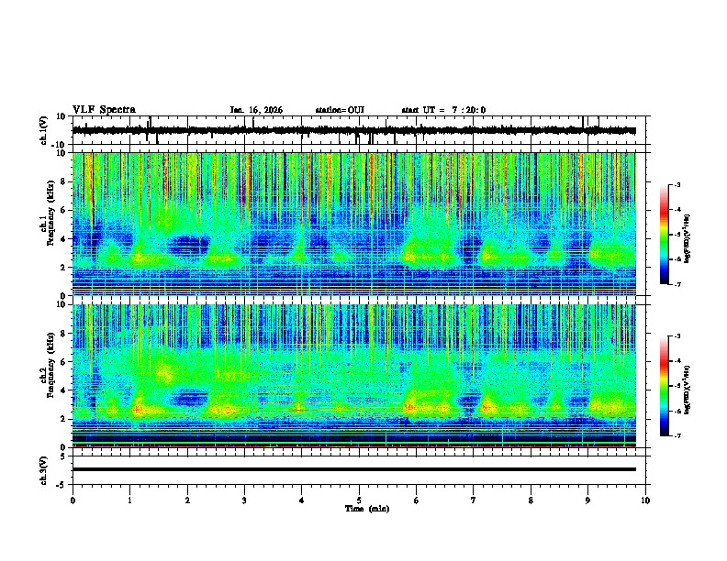Click the "5" tick on ch.3(V) axis
The height and width of the screenshot is (561, 727).
pos(64,456)
